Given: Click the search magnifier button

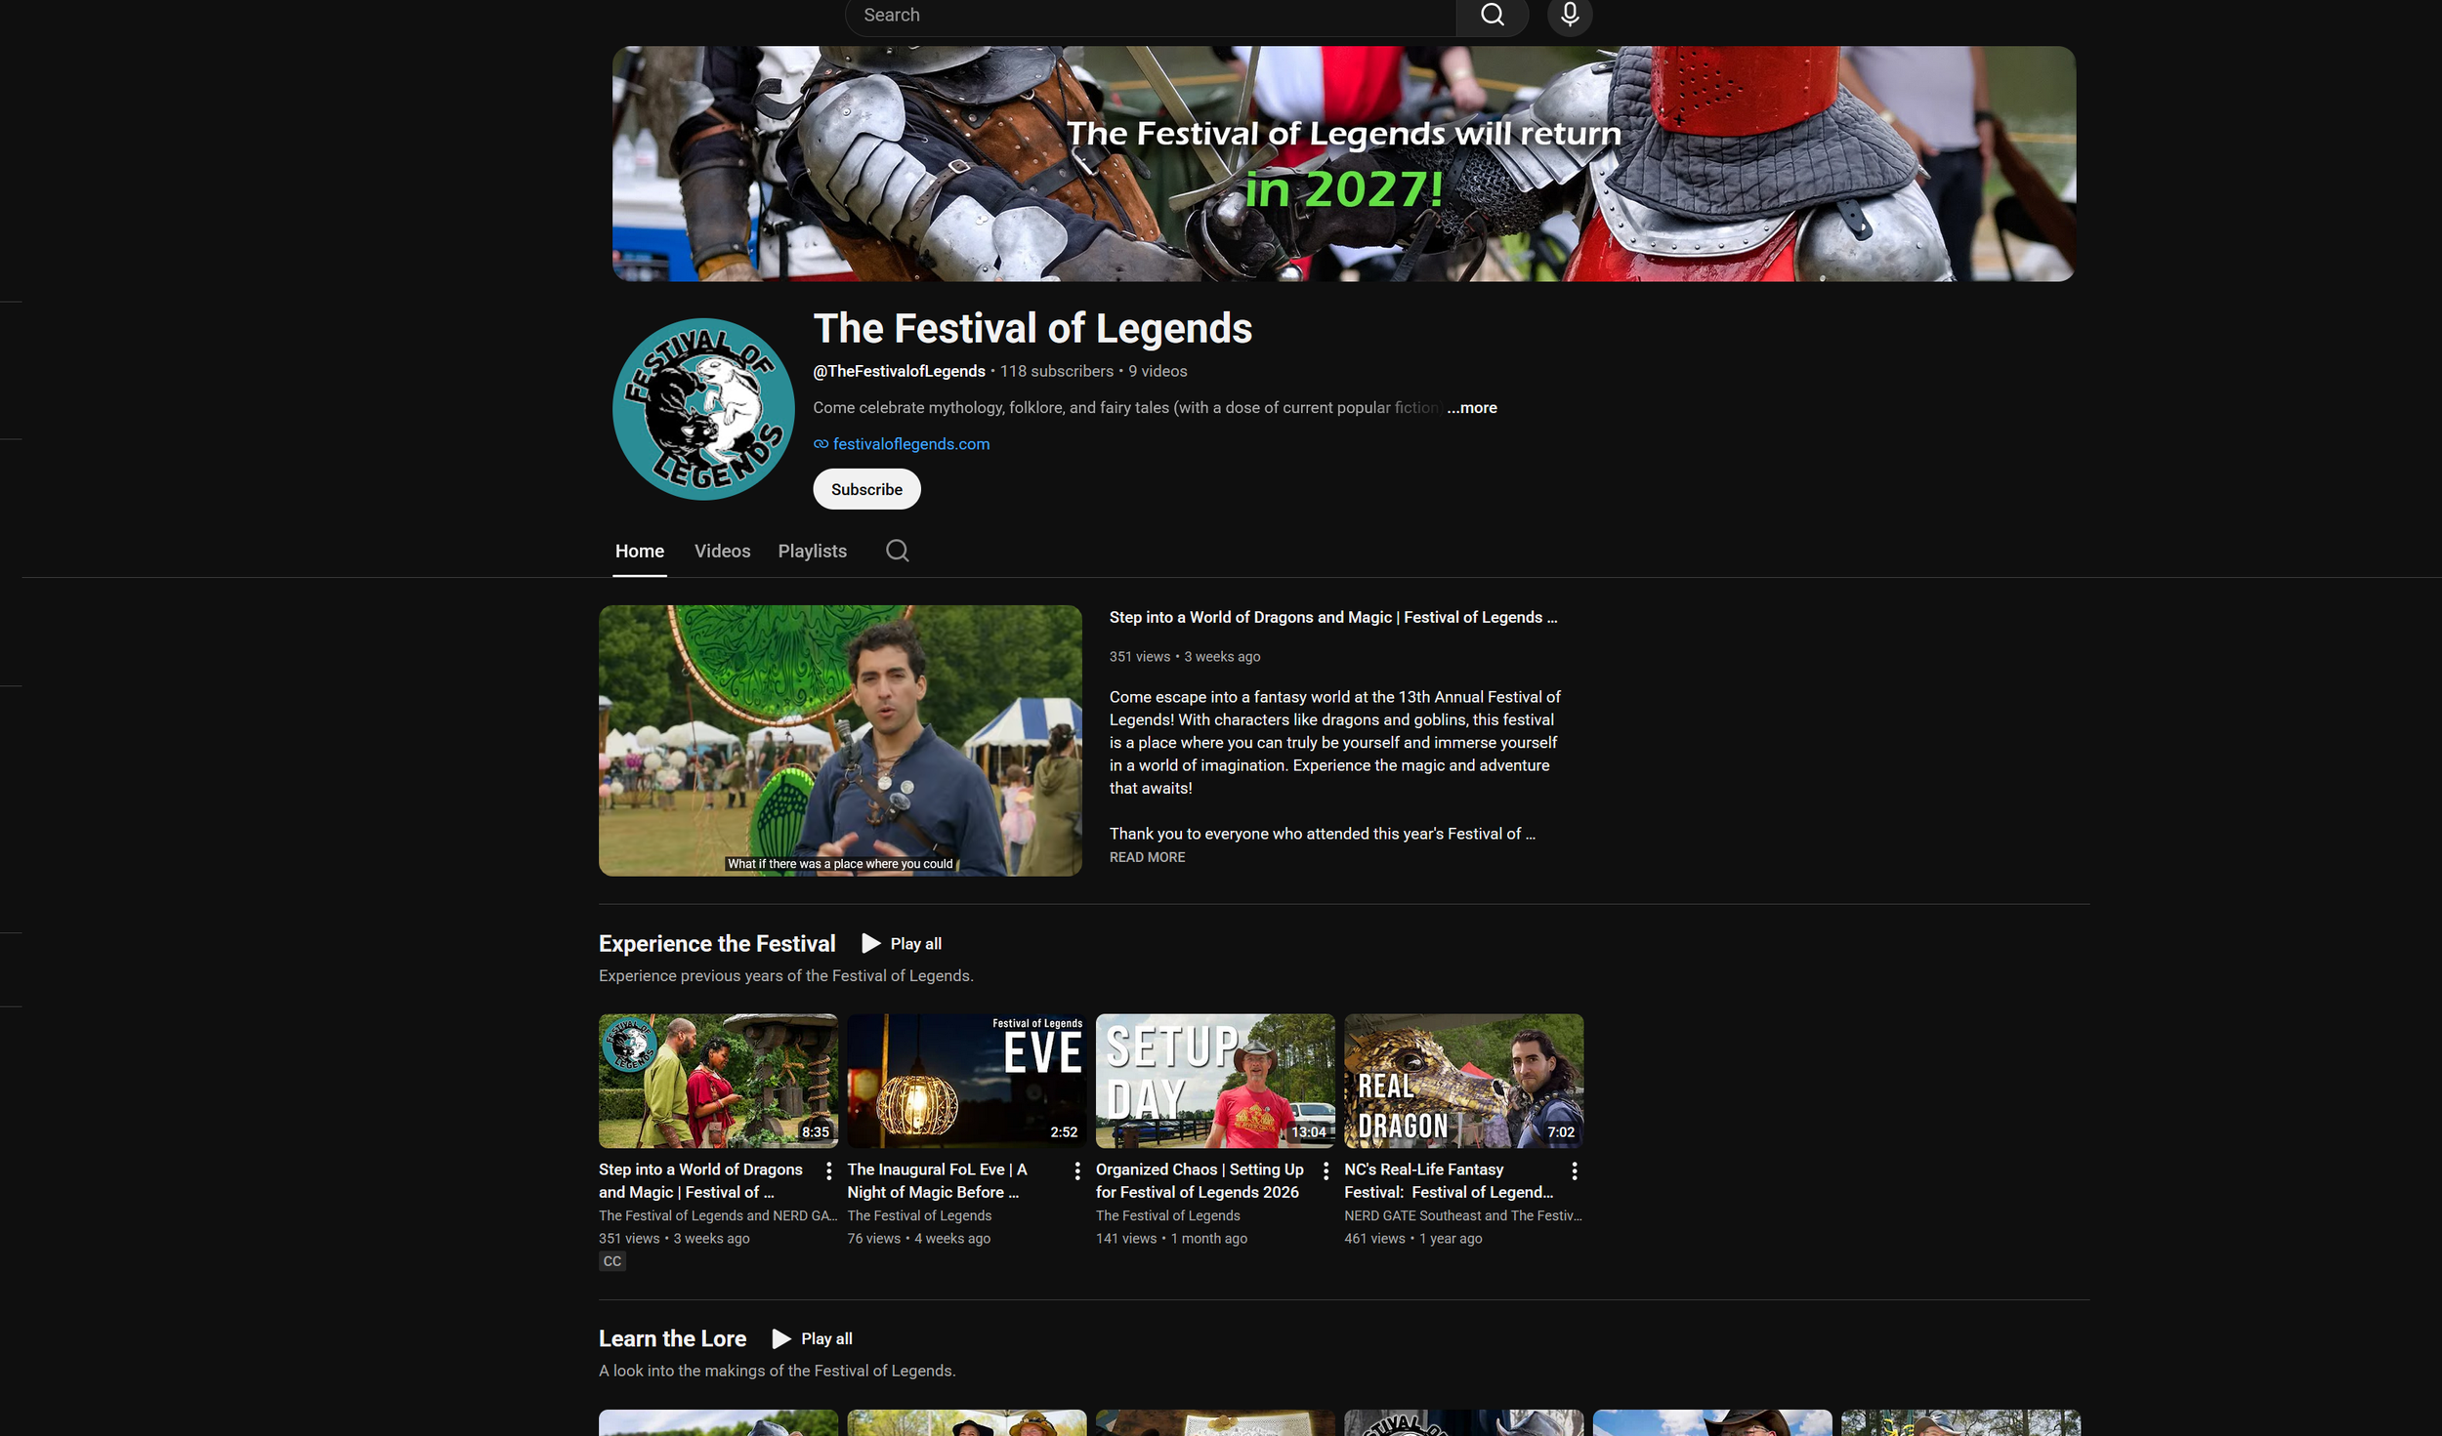Looking at the screenshot, I should tap(1492, 16).
